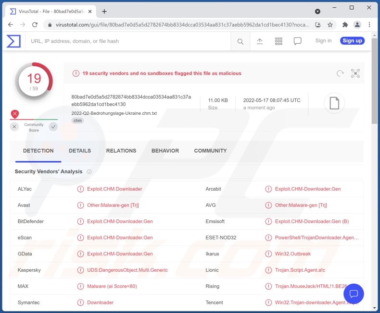Click the 19 / 59 detection score gauge
Viewport: 380px width, 313px height.
34,81
